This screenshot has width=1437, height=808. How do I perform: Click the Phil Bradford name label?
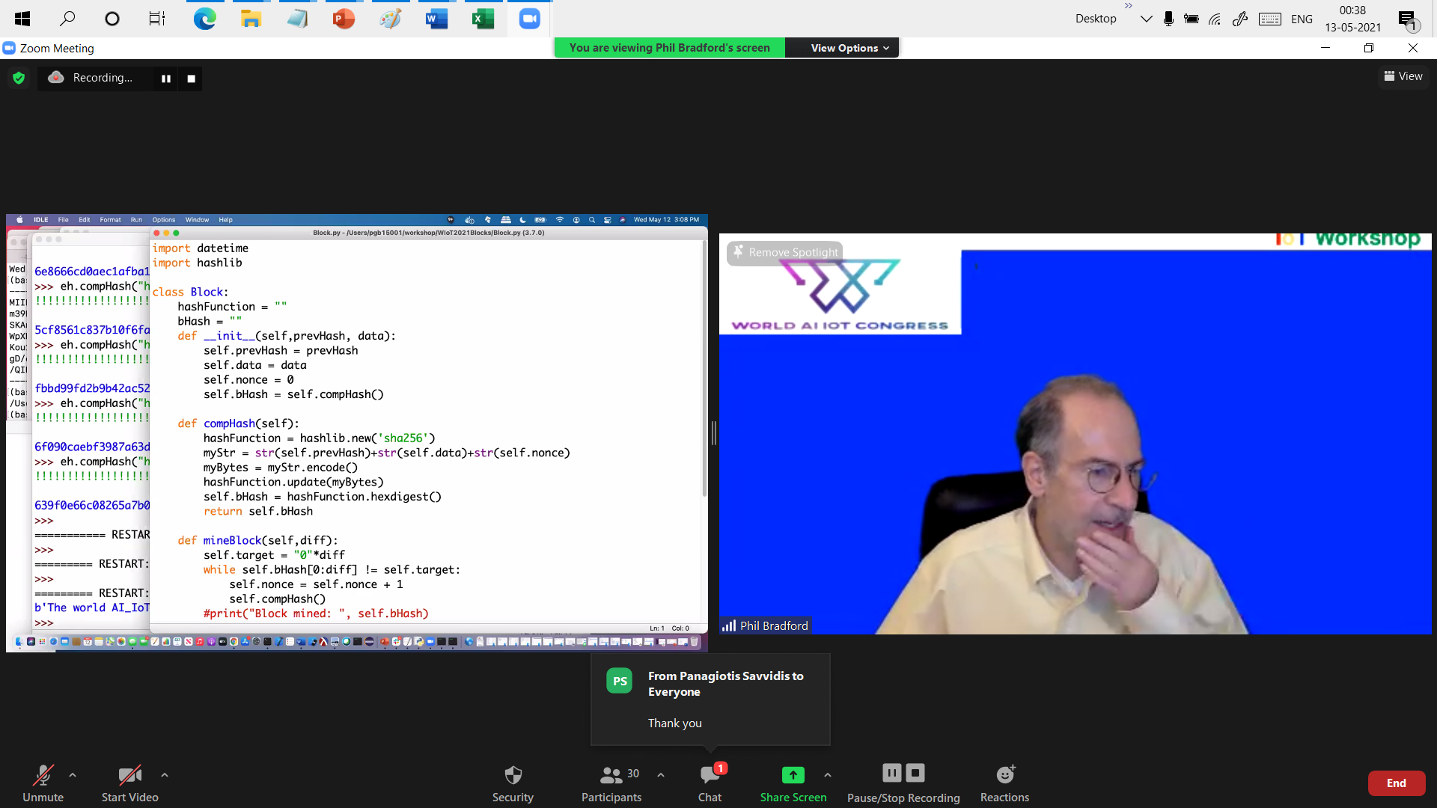pos(766,625)
